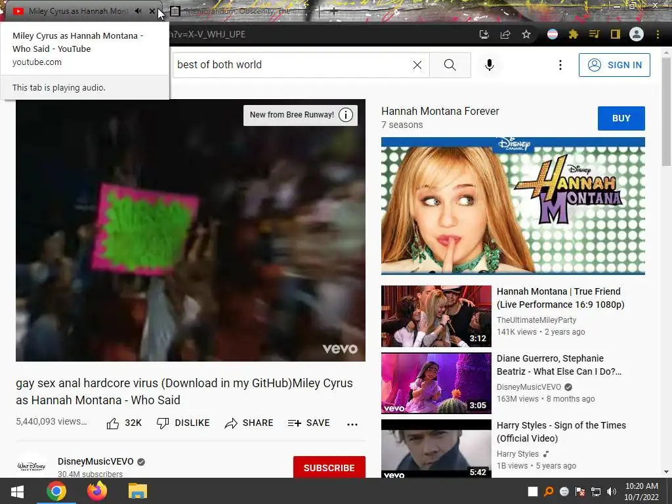Open Chrome from the taskbar

click(x=56, y=491)
